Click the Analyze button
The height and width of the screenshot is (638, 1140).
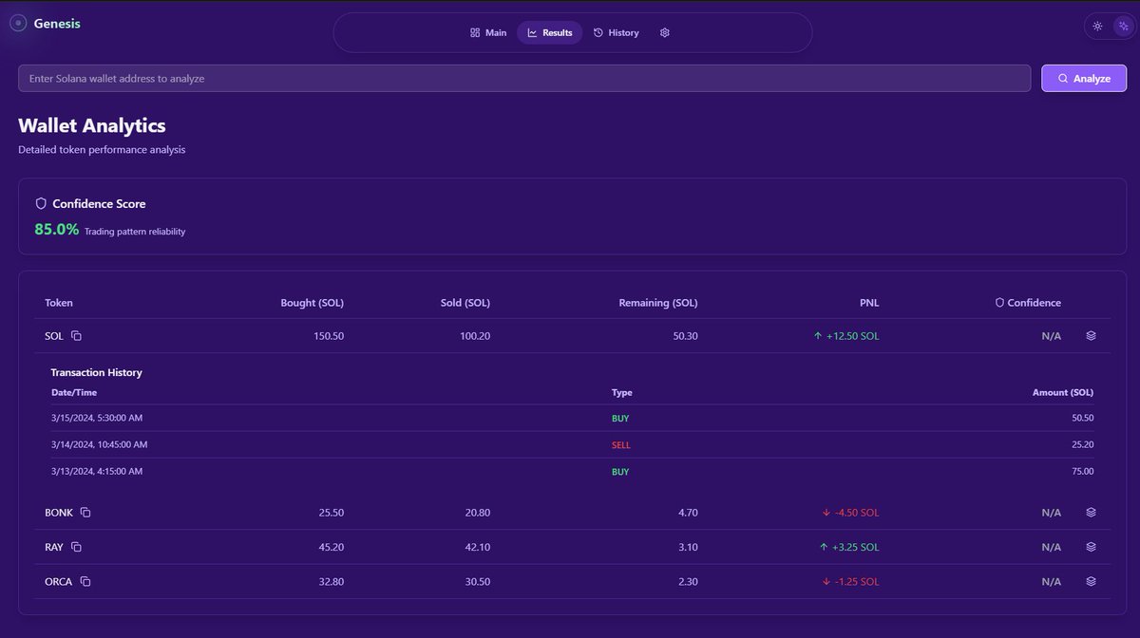point(1084,78)
